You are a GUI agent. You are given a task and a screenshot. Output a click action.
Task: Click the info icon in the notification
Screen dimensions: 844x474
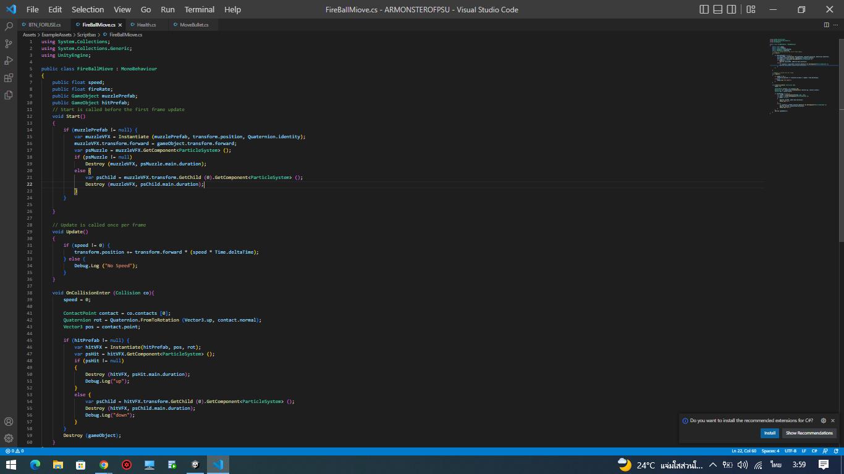click(x=685, y=421)
